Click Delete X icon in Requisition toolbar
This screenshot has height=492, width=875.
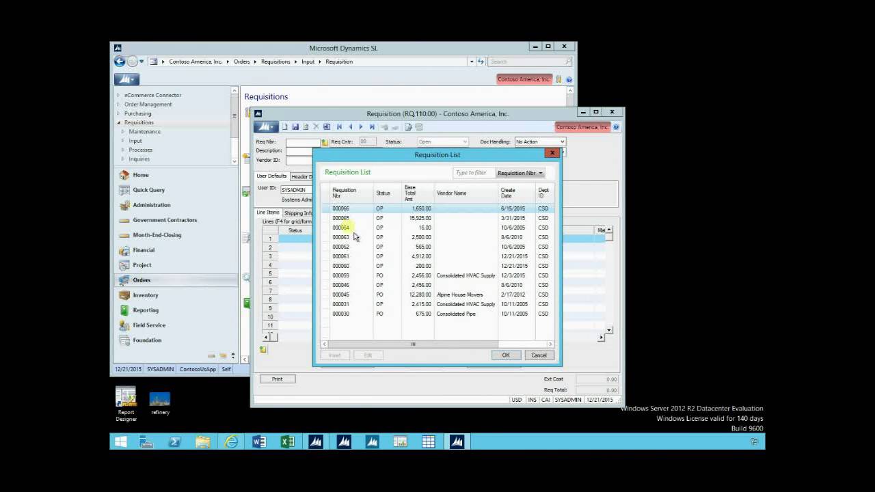click(316, 127)
